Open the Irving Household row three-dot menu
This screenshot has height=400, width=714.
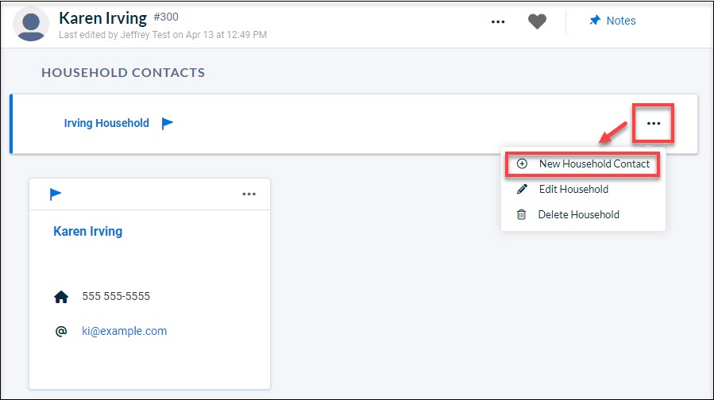pos(654,123)
